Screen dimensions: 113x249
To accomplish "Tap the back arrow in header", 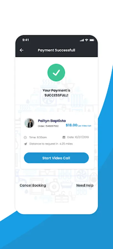I will click(21, 50).
